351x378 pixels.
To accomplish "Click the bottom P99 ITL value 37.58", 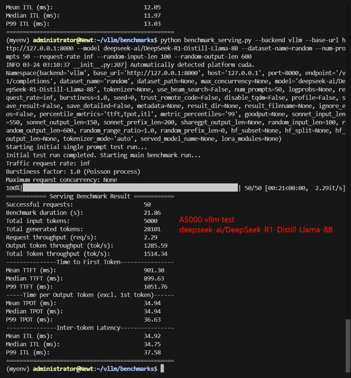I will click(x=152, y=352).
